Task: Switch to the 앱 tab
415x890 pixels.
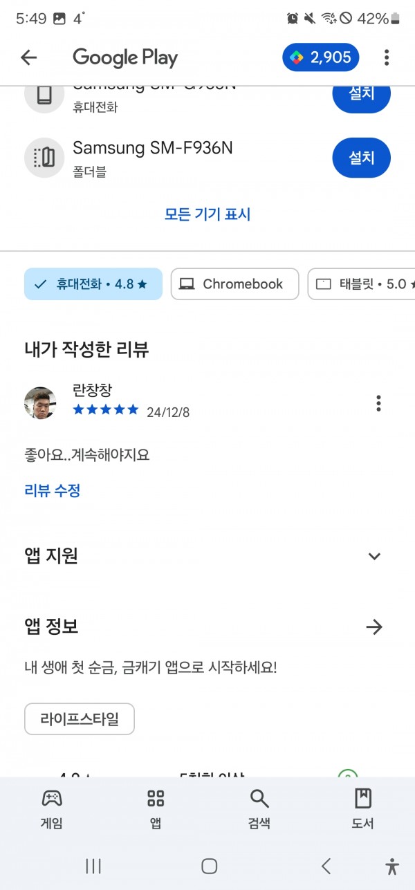Action: [x=156, y=809]
